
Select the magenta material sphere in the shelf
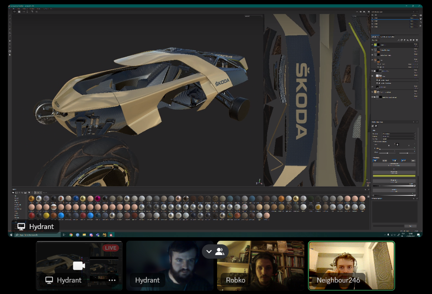point(97,199)
